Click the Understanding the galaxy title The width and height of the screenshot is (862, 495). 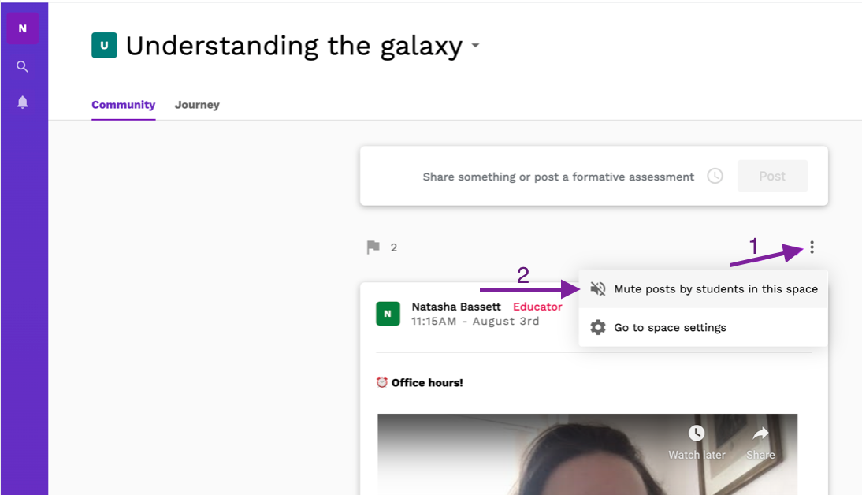pyautogui.click(x=294, y=47)
